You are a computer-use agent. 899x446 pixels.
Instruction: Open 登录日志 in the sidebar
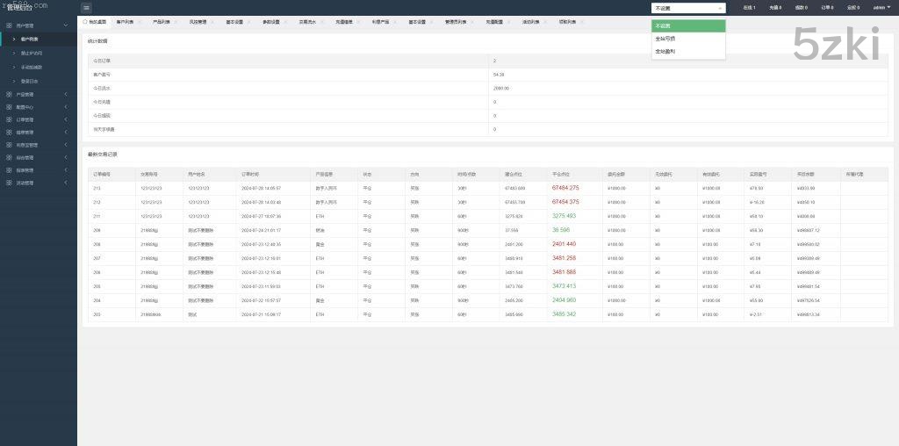[30, 81]
